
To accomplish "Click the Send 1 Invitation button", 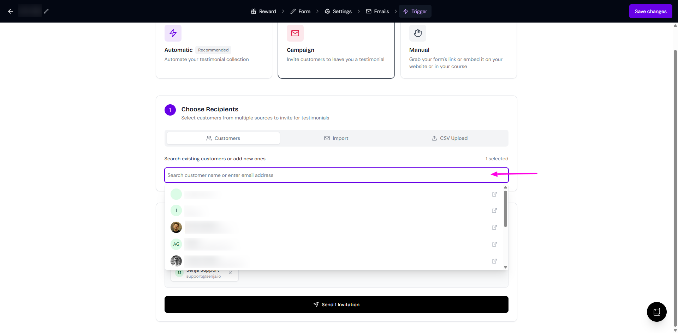I will pos(336,304).
